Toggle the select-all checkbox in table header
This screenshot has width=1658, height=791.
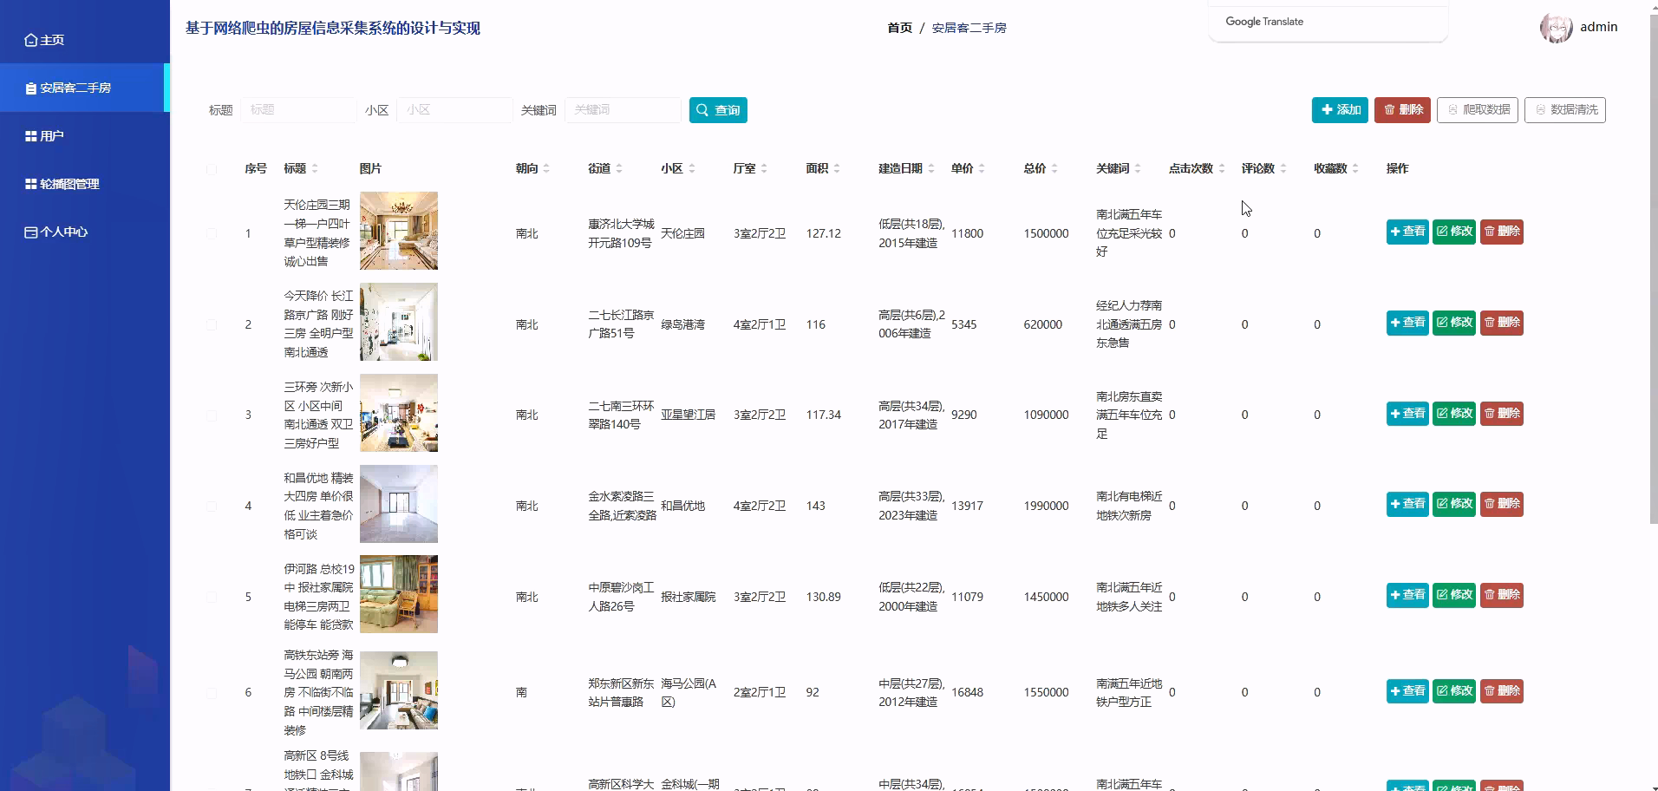[x=212, y=169]
